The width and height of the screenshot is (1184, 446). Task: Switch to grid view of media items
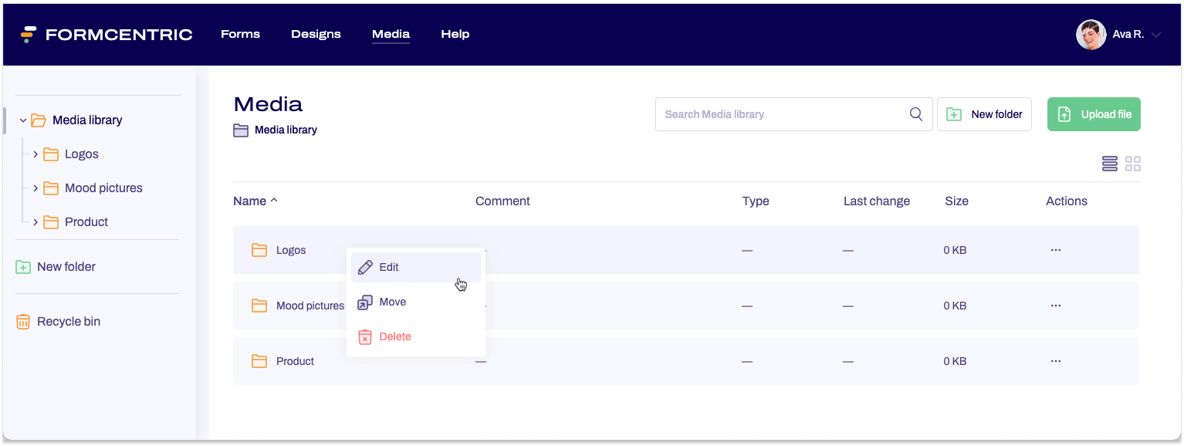pos(1133,163)
